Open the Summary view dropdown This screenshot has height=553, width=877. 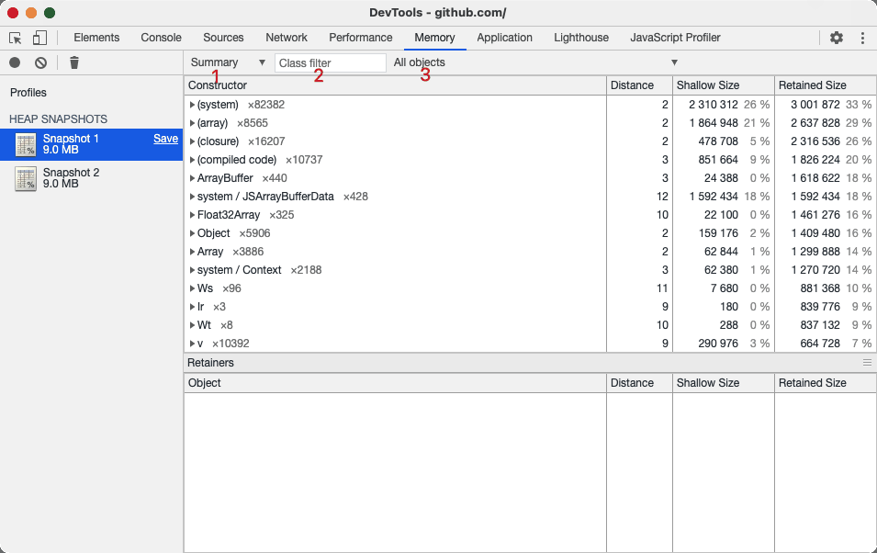pos(228,62)
